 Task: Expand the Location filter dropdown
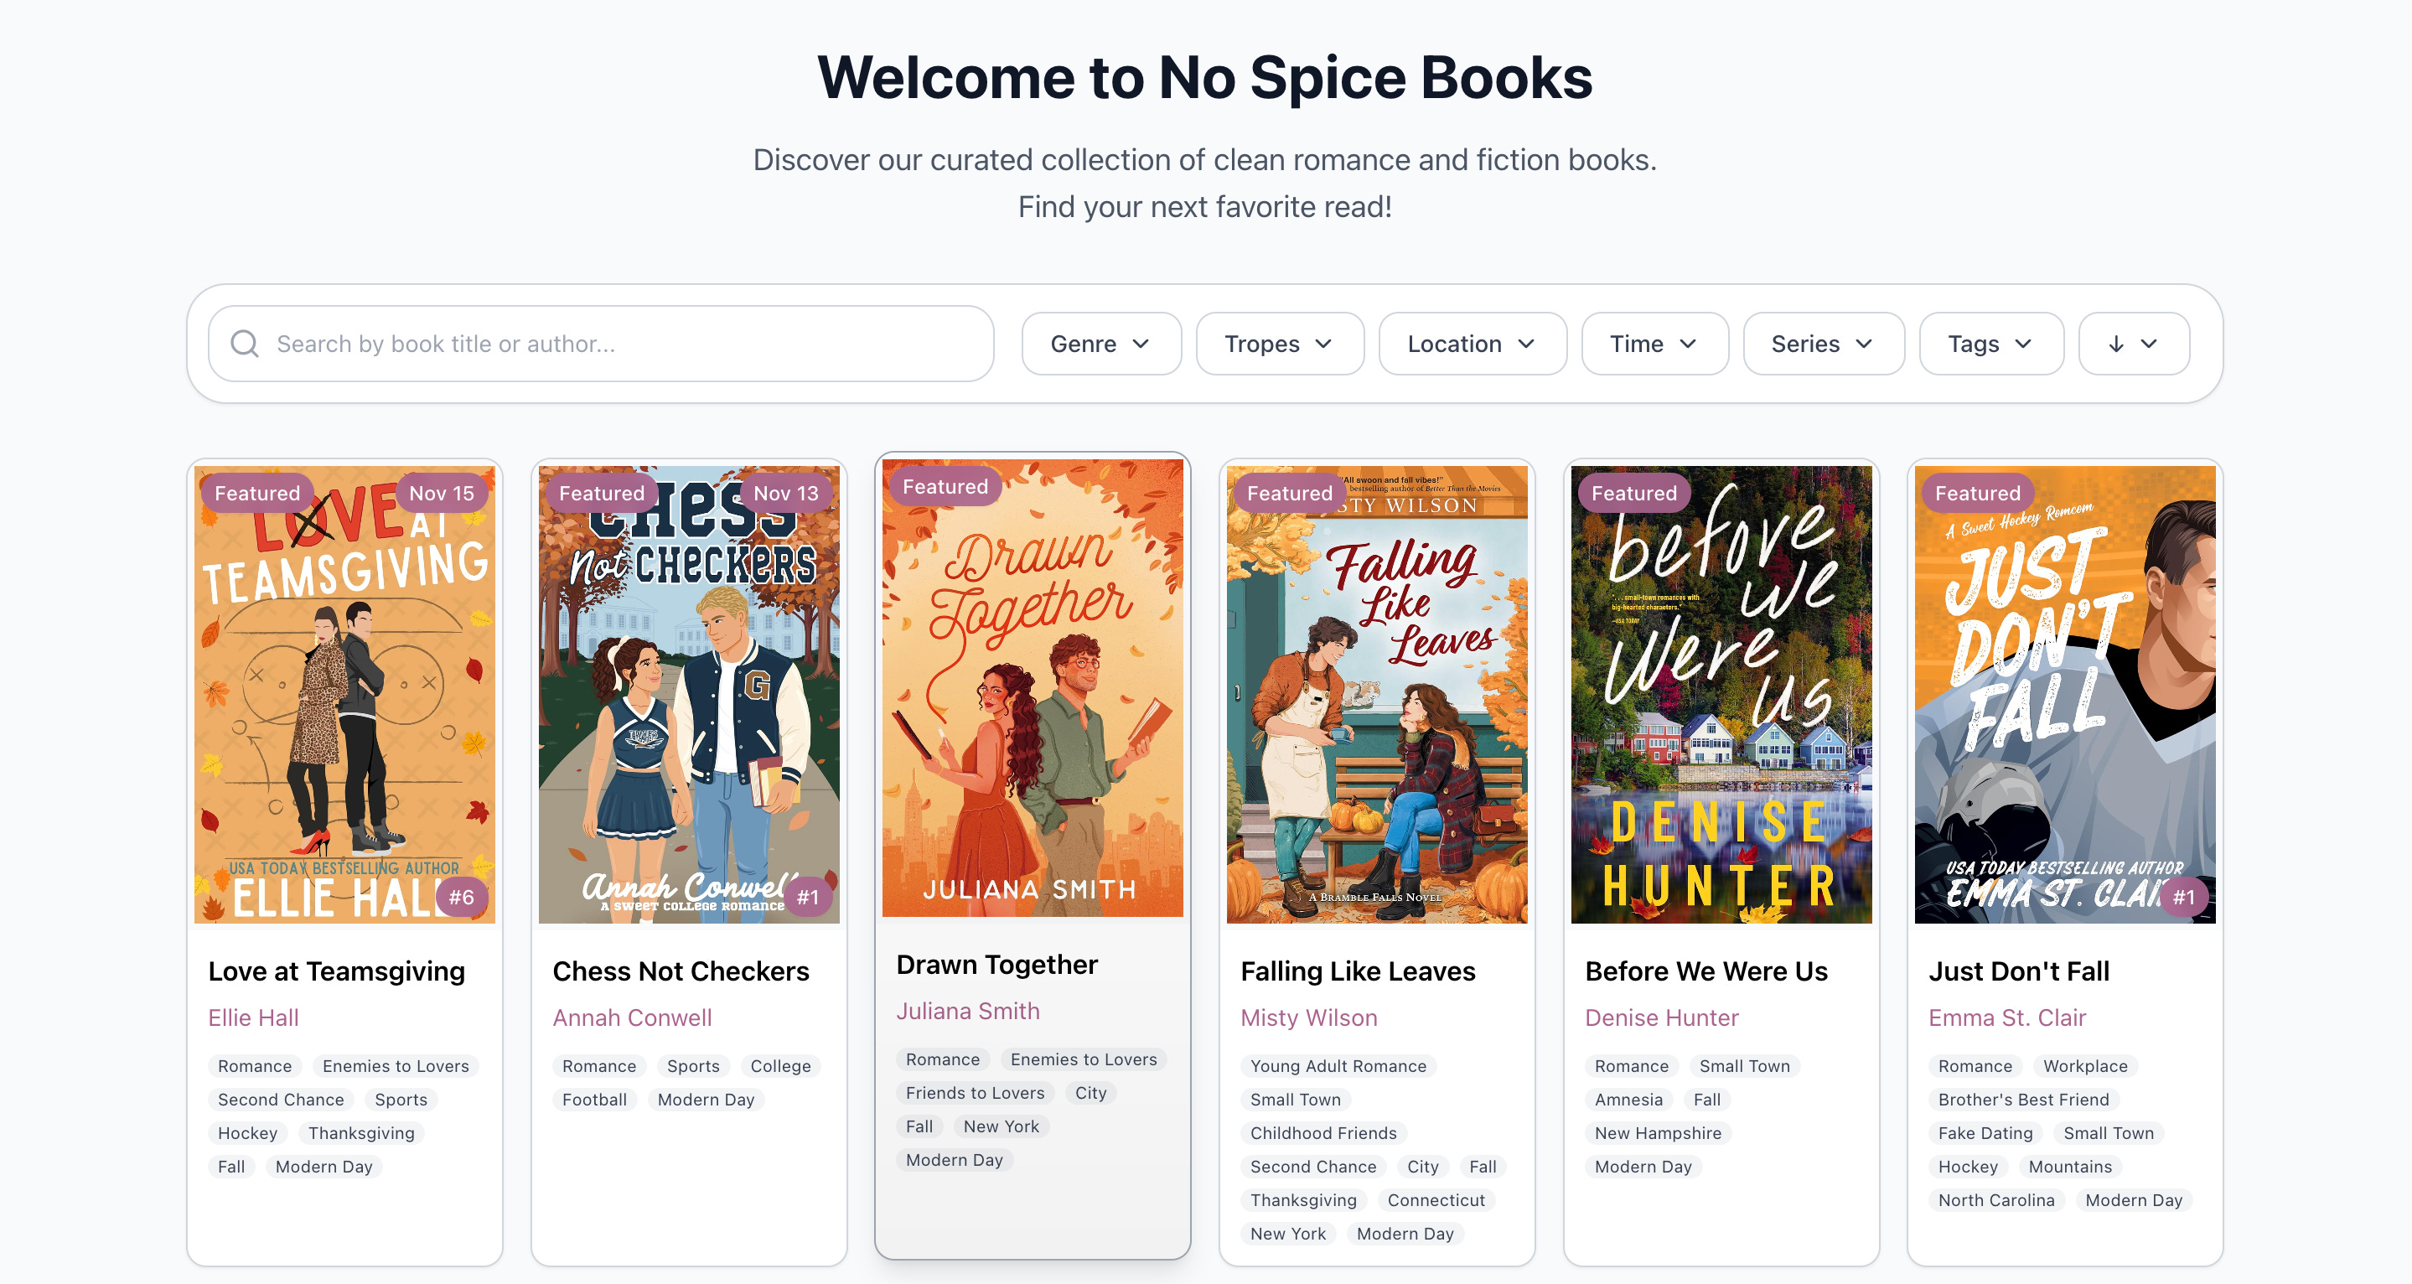[1471, 344]
